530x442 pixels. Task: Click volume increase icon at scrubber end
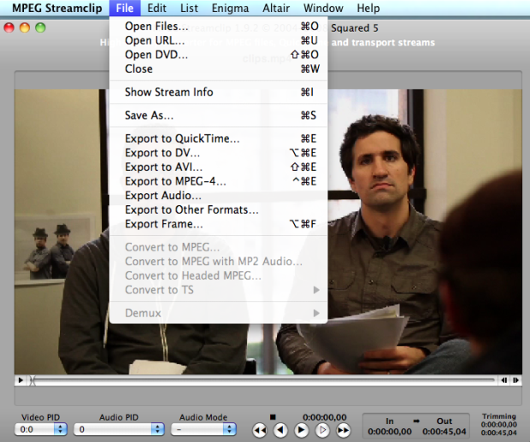pyautogui.click(x=515, y=380)
